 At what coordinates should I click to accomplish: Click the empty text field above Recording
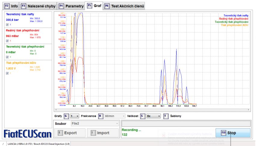coord(186,123)
